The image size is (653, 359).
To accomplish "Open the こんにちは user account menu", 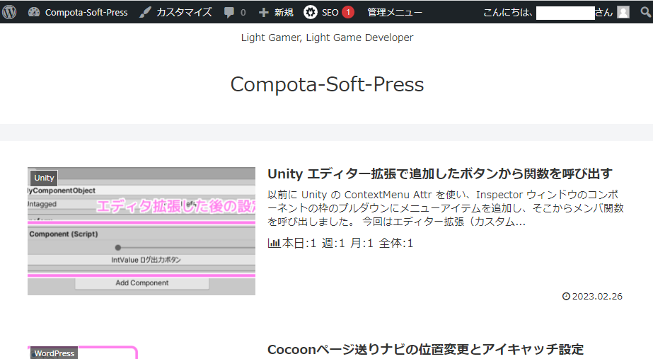I will (x=556, y=13).
